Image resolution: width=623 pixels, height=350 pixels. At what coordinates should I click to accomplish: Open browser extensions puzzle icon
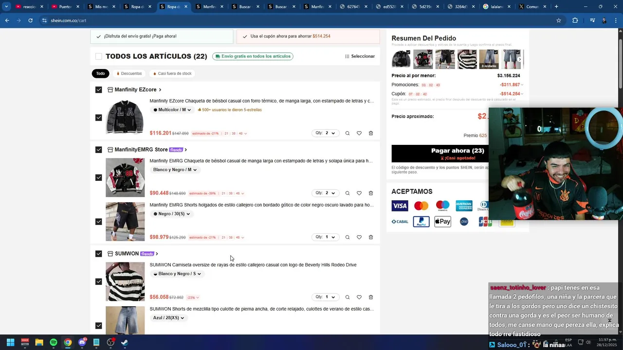point(575,20)
